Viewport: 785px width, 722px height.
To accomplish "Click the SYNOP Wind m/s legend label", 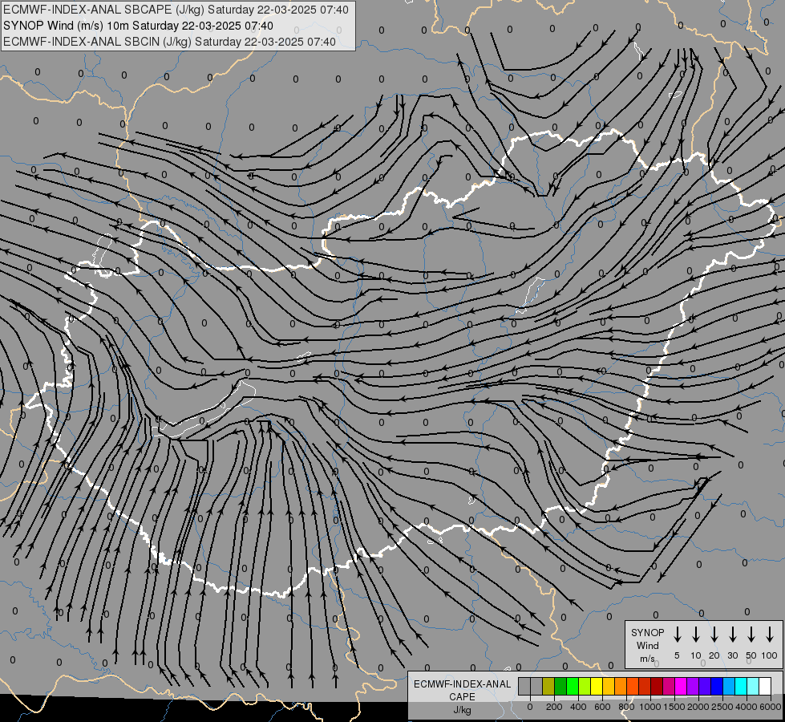I will click(x=647, y=645).
